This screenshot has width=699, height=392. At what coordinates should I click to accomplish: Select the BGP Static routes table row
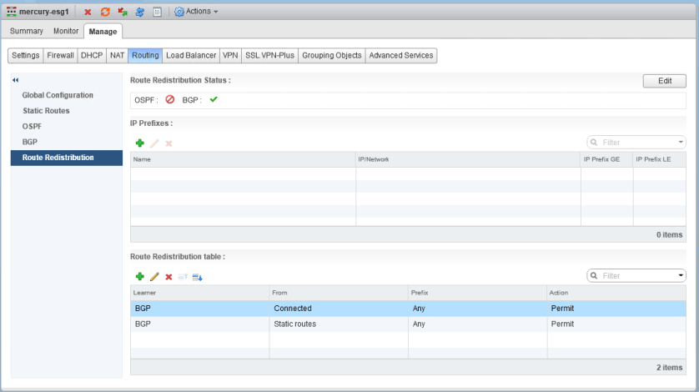coord(334,324)
